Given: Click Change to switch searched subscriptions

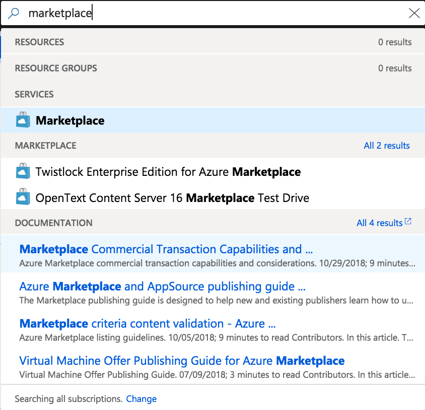Looking at the screenshot, I should (141, 399).
